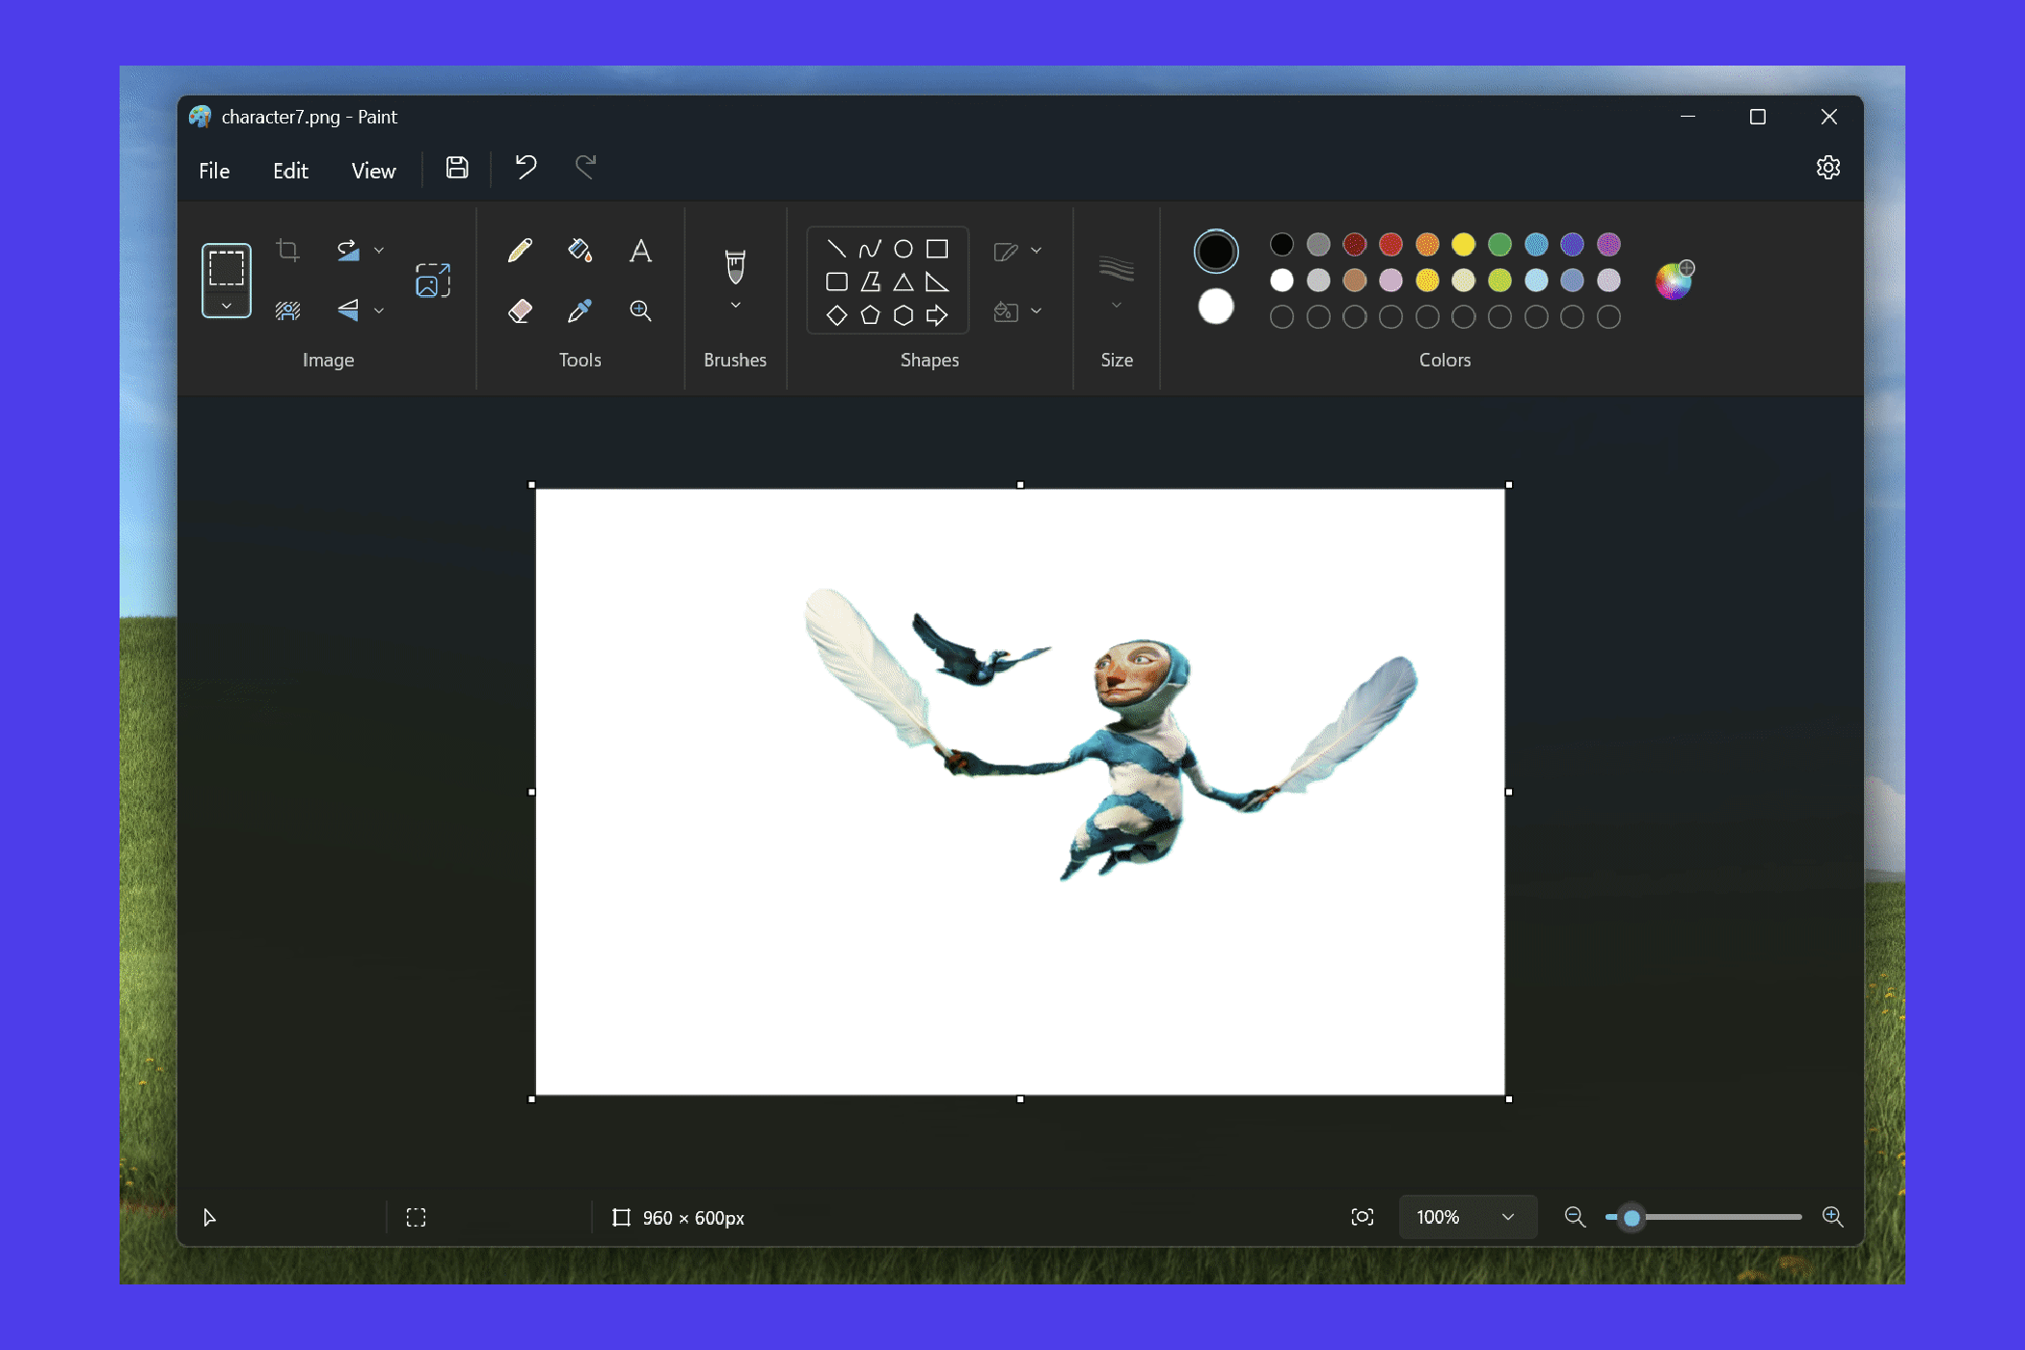Screen dimensions: 2025x1350
Task: Choose the Polygon shape
Action: (870, 282)
